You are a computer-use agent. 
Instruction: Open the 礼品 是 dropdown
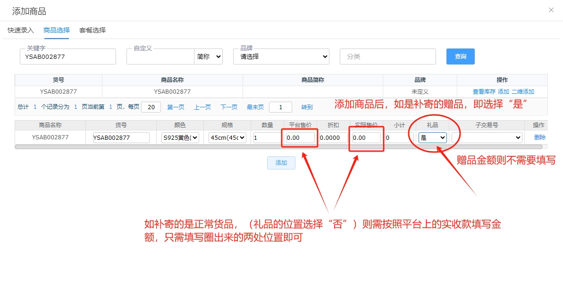point(433,137)
